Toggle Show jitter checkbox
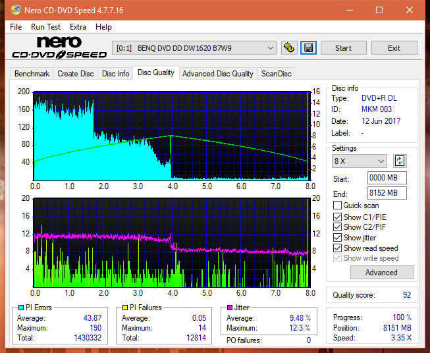 pos(337,238)
